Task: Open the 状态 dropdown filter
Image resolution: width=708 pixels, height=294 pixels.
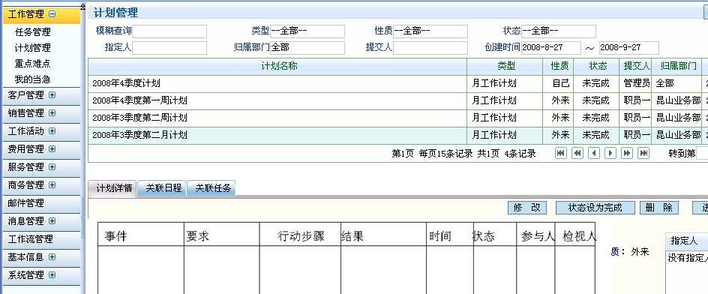Action: click(559, 31)
